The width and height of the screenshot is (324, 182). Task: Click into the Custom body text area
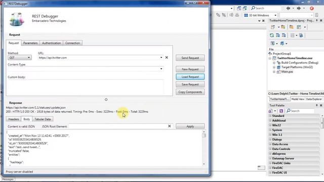[86, 86]
